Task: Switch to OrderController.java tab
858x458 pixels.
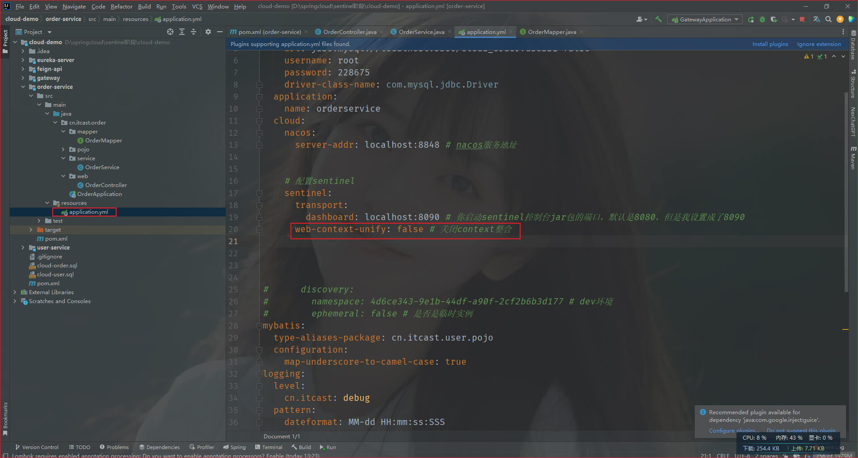Action: click(x=349, y=32)
